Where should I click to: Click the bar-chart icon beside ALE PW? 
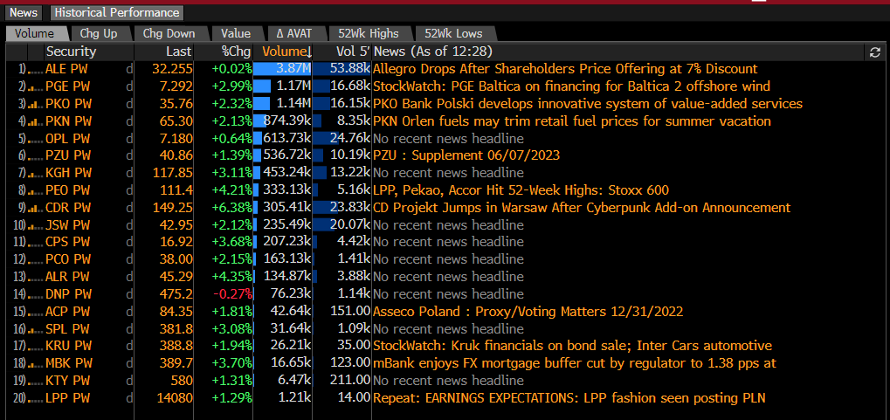[x=36, y=69]
